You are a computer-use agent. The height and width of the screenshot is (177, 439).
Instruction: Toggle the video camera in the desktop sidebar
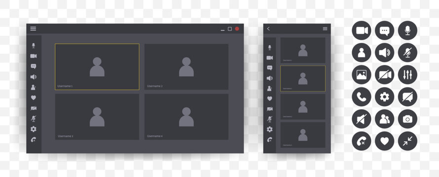coord(34,56)
